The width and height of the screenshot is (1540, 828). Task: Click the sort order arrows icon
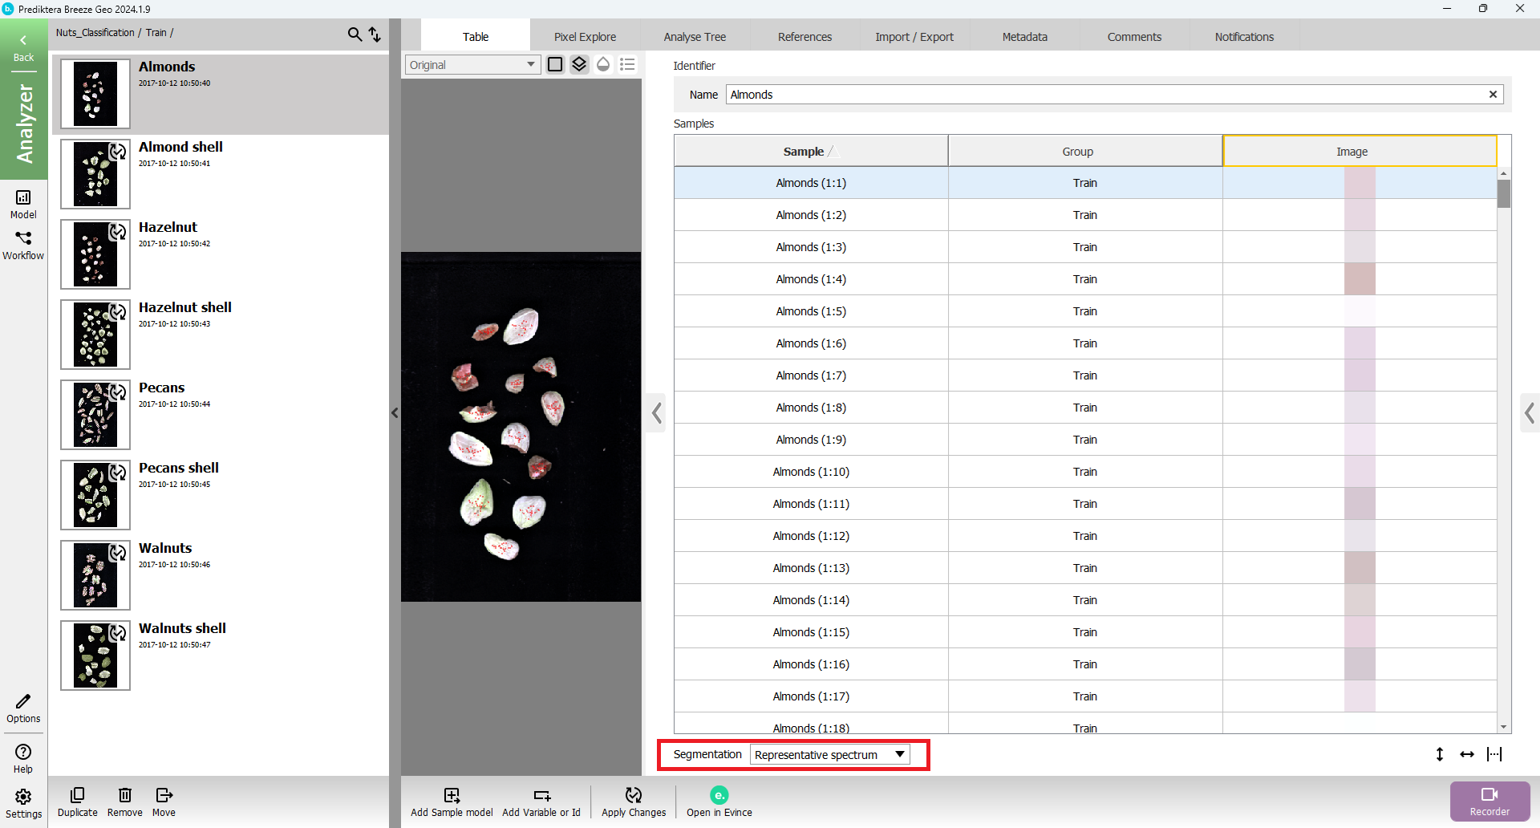[375, 34]
